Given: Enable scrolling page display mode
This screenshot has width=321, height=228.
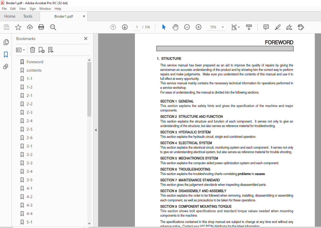Looking at the screenshot, I should [x=249, y=27].
